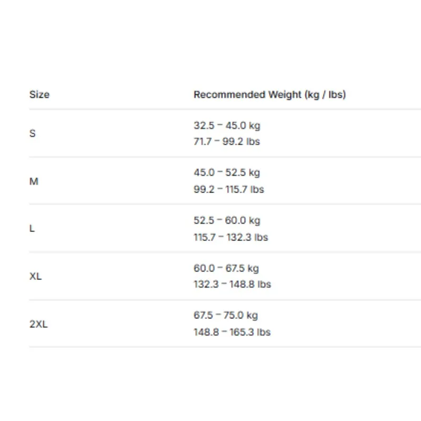
Task: Select the XL size label
Action: click(35, 276)
